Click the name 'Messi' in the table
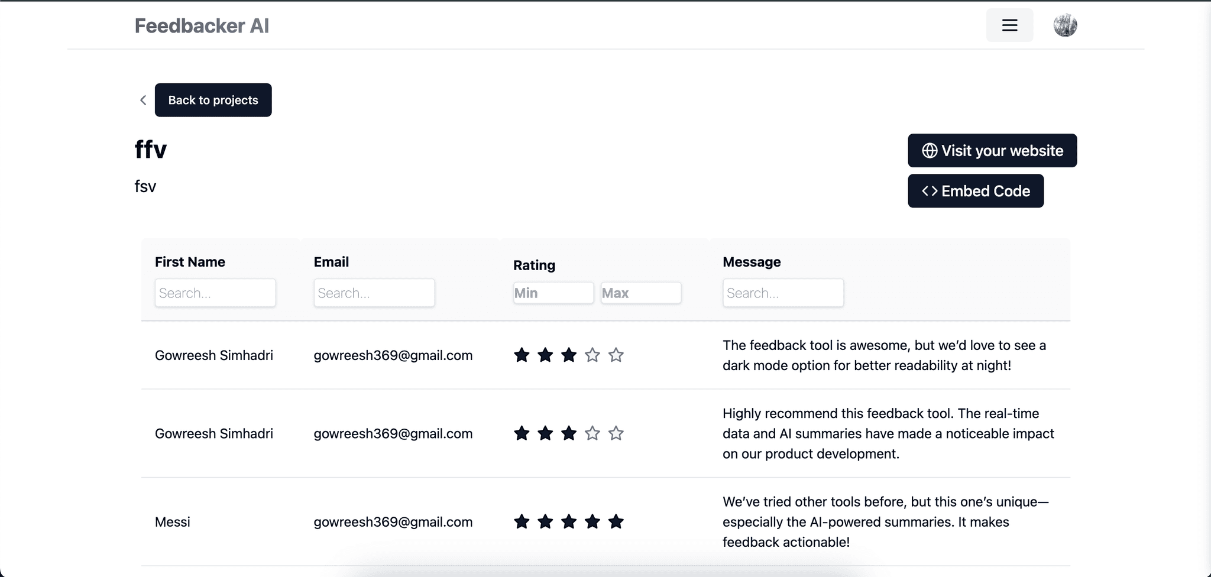 (x=173, y=522)
